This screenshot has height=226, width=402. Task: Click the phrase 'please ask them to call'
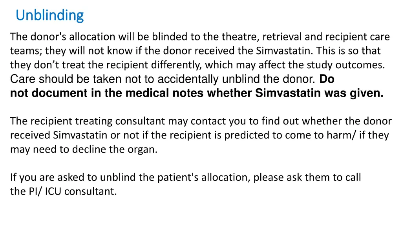pyautogui.click(x=307, y=177)
